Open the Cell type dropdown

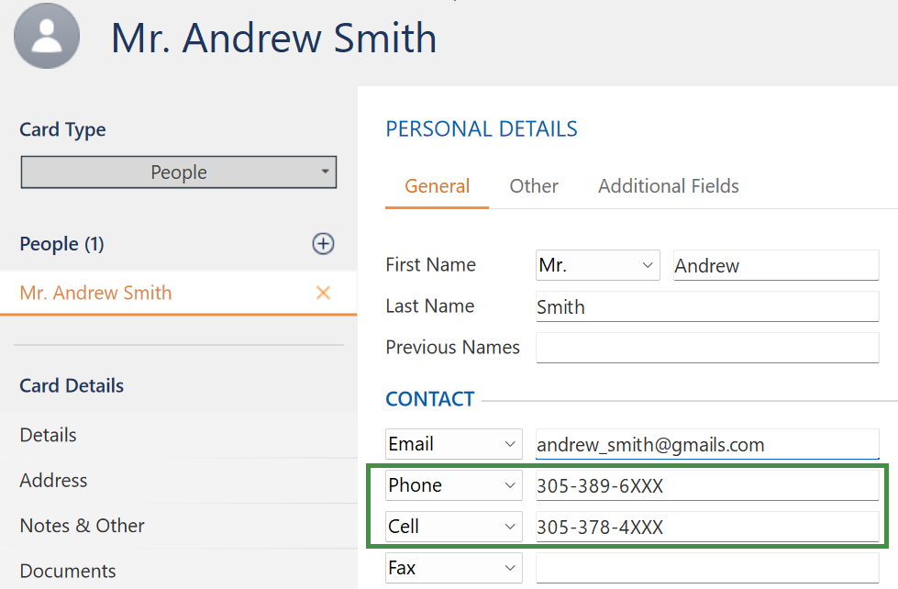pos(454,528)
